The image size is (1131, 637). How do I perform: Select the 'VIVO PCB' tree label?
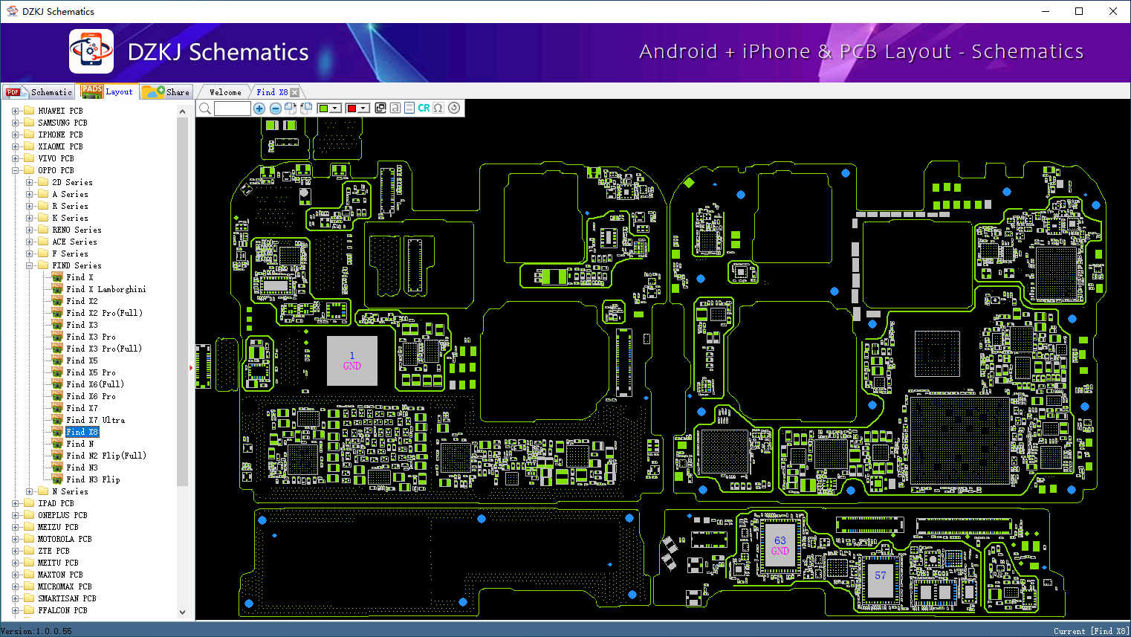pyautogui.click(x=56, y=158)
